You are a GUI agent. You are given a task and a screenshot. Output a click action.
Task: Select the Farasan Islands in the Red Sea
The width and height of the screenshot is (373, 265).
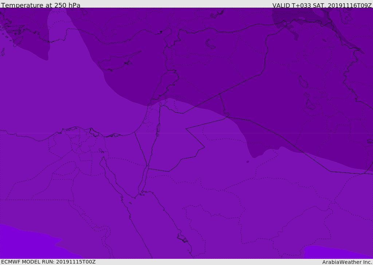click(x=182, y=239)
